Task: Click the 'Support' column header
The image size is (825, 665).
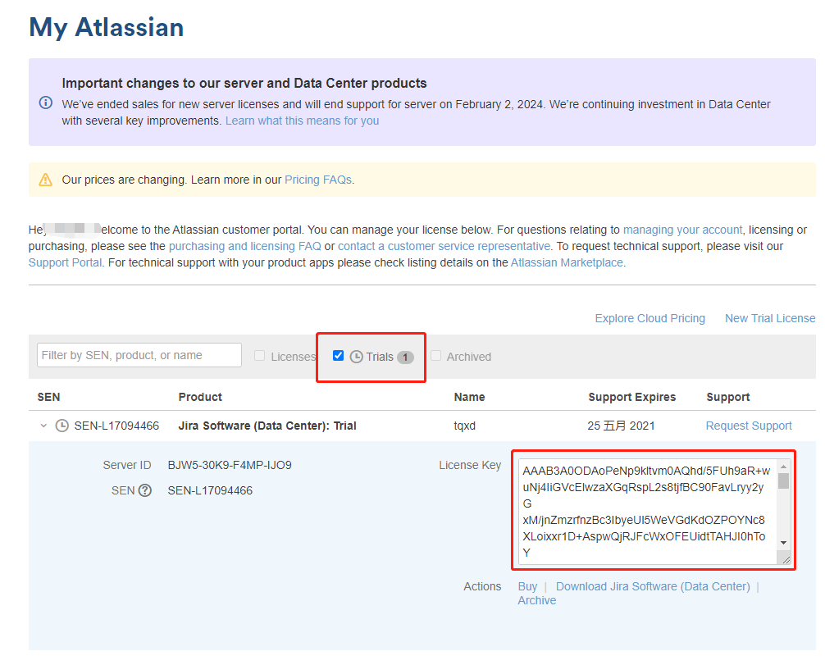Action: click(727, 397)
